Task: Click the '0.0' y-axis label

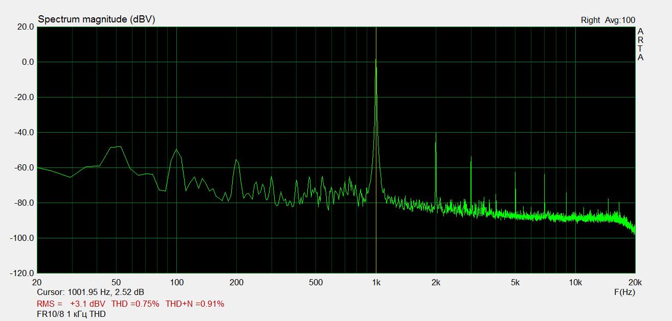Action: (x=28, y=62)
